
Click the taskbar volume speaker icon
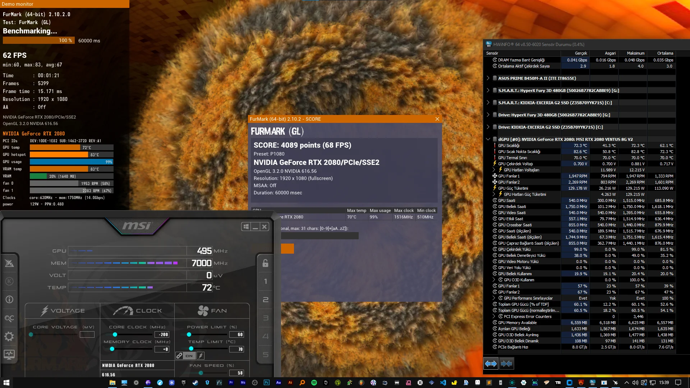point(635,383)
